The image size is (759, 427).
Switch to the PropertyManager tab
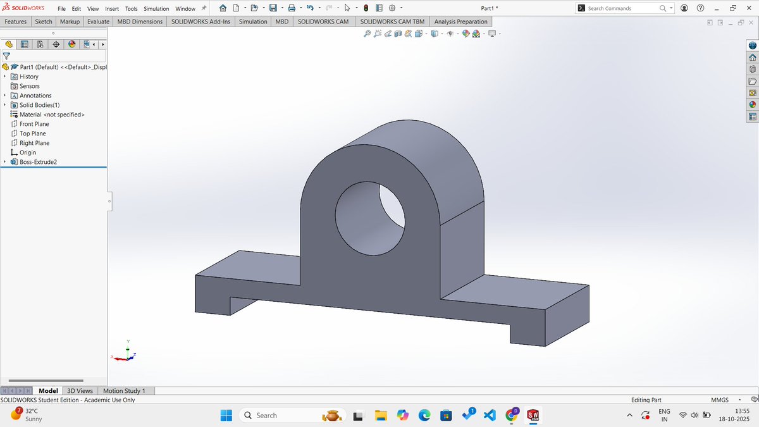[x=25, y=44]
